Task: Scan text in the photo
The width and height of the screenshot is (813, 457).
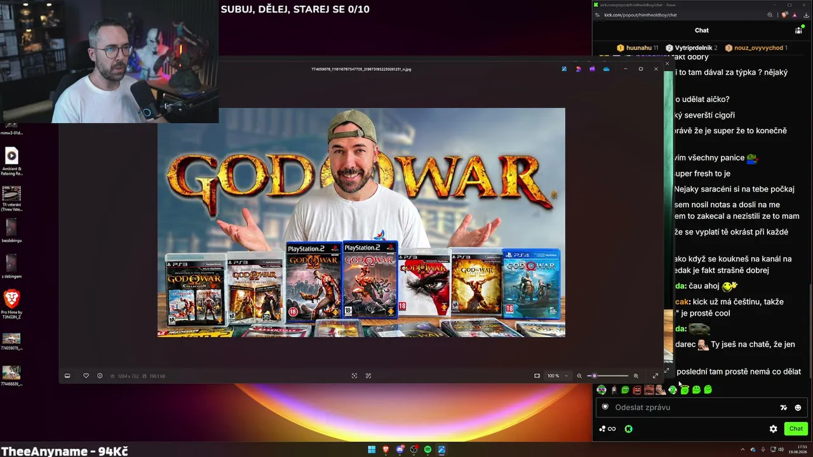Action: pyautogui.click(x=368, y=376)
